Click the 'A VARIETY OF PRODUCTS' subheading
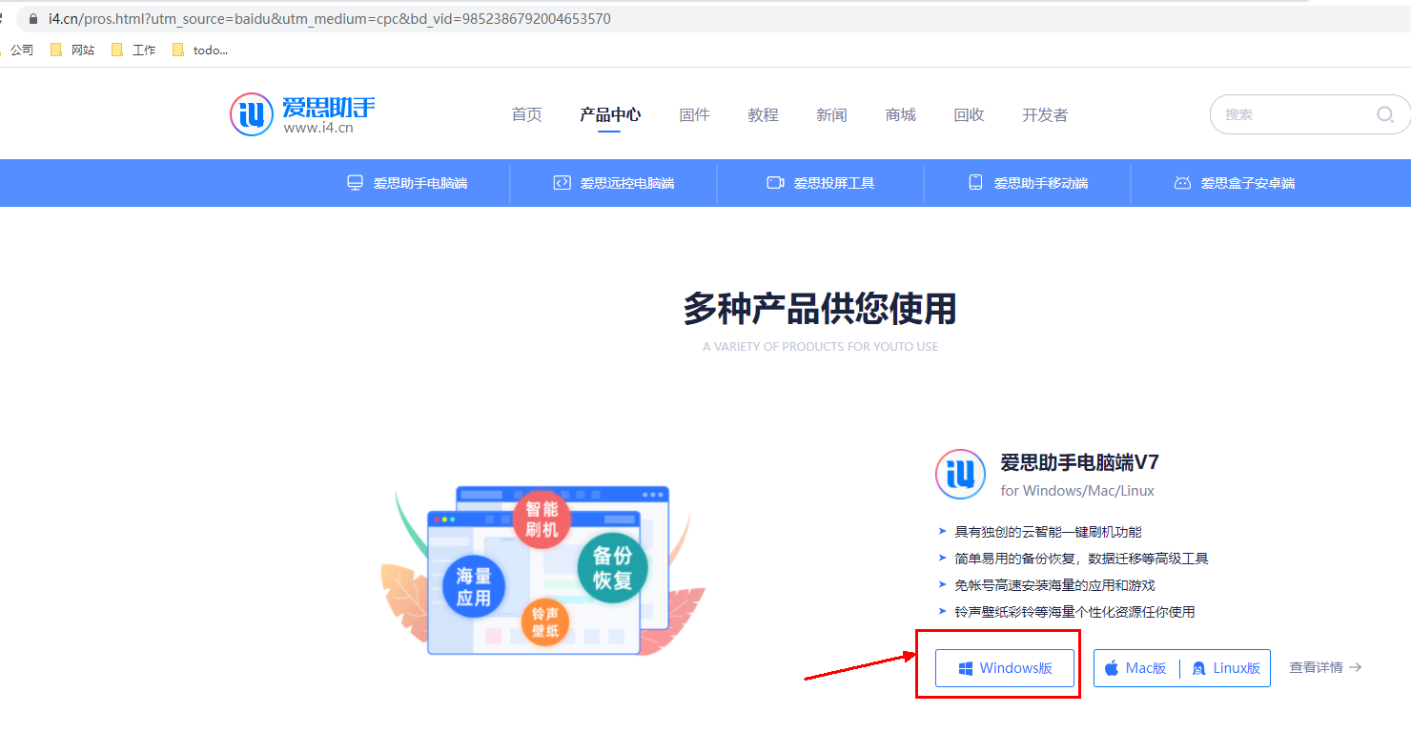Viewport: 1411px width, 753px height. [820, 347]
